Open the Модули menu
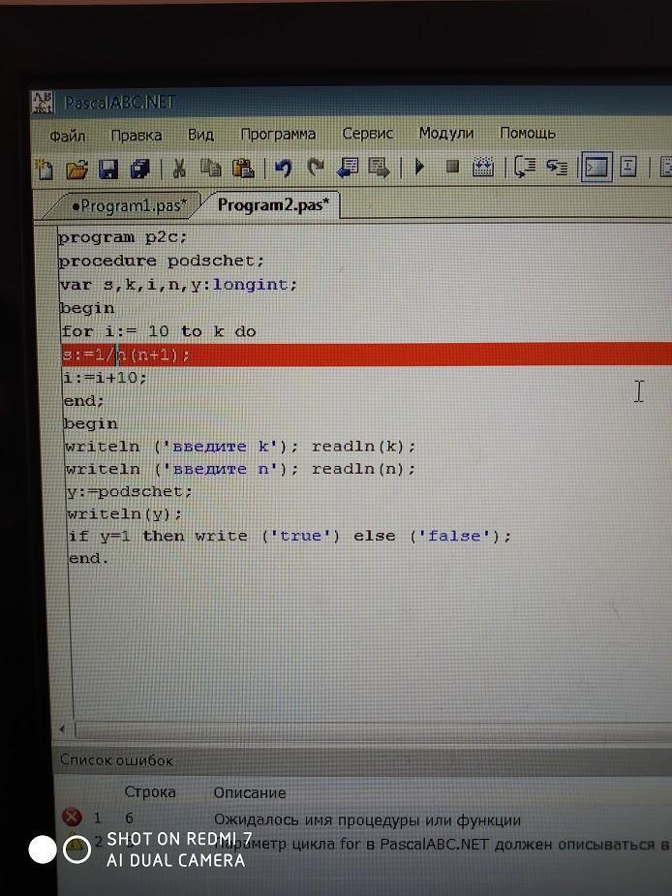Screen dimensions: 672x896 click(x=446, y=133)
